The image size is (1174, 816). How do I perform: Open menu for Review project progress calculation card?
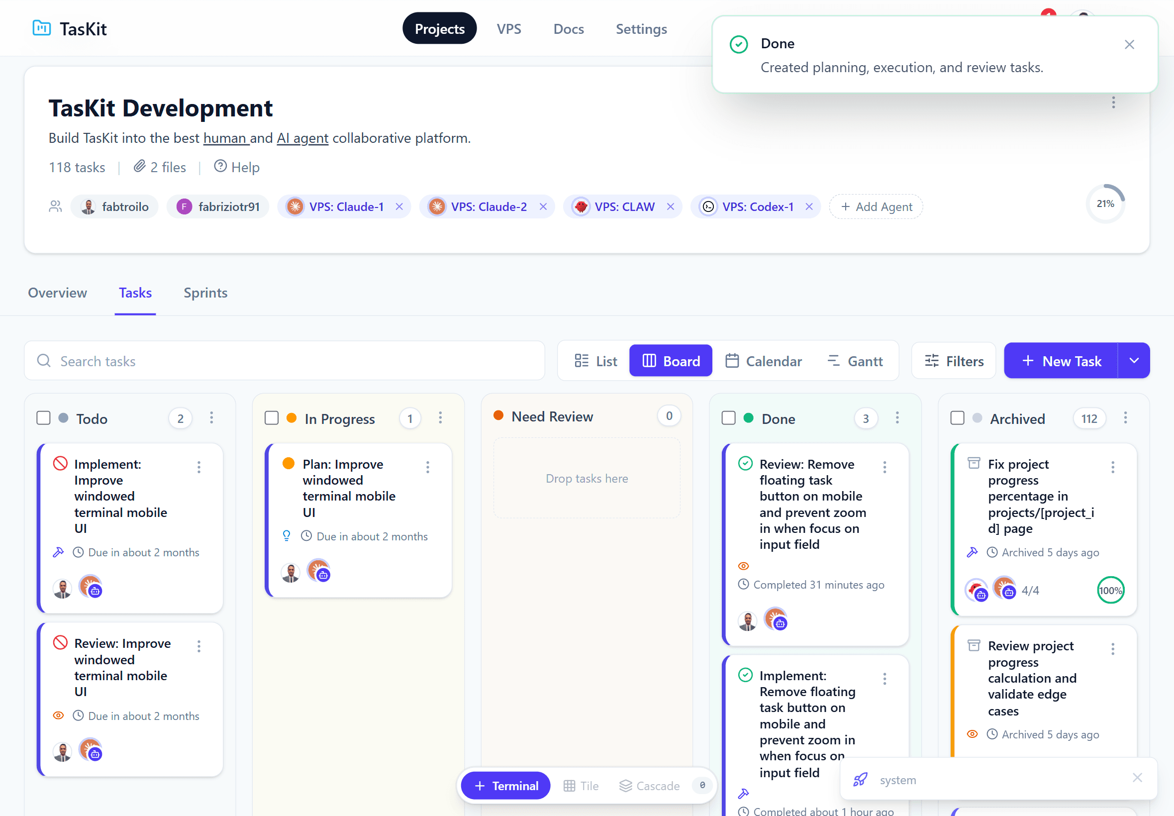point(1113,649)
